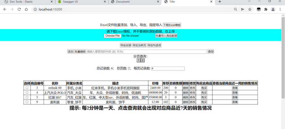The width and height of the screenshot is (285, 129).
Task: Close the Swagger UI tab
Action: pyautogui.click(x=105, y=2)
